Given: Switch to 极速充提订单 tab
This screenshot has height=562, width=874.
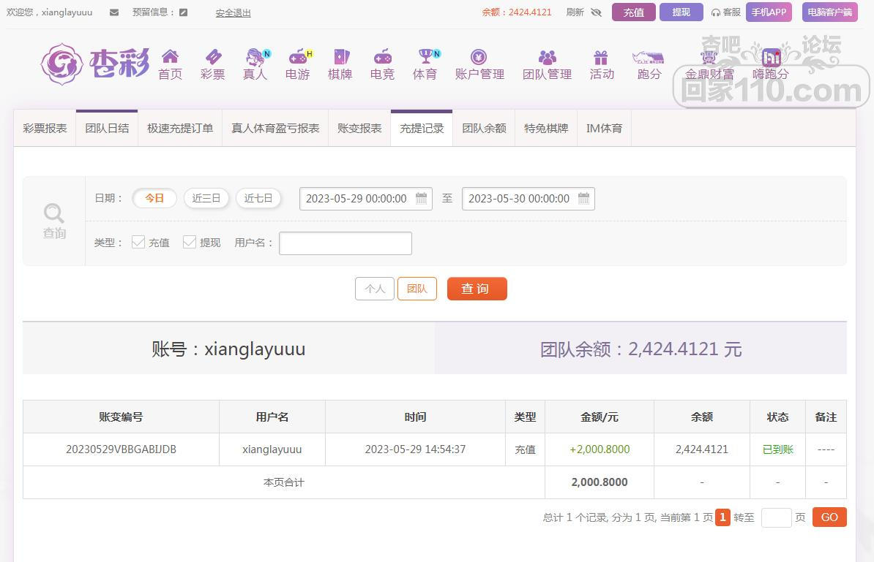Looking at the screenshot, I should point(180,129).
